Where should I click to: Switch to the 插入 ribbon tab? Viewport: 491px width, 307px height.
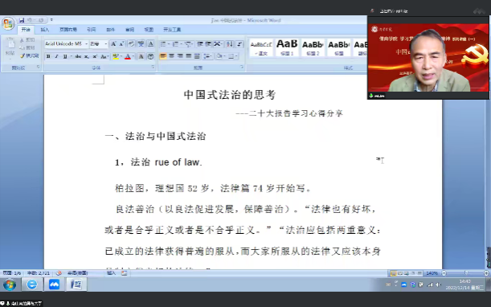point(45,30)
